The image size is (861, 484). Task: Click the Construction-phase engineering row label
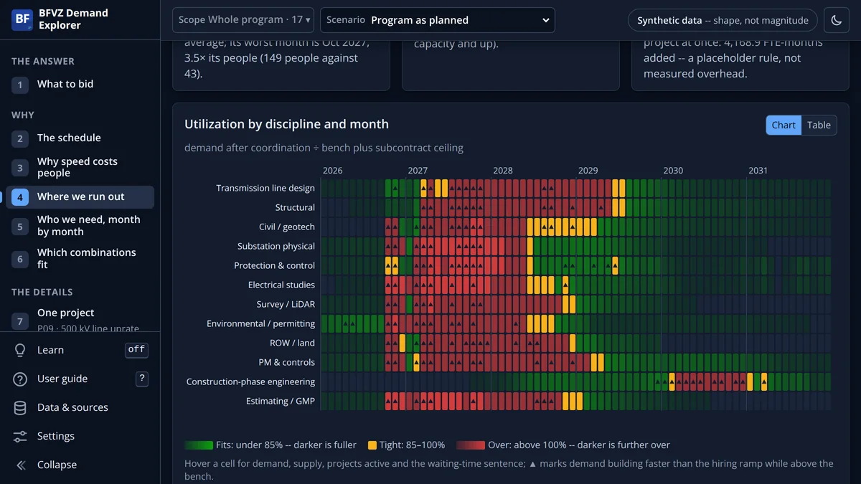point(250,382)
